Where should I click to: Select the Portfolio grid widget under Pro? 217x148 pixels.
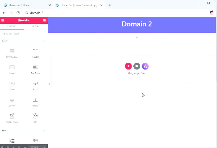35,141
